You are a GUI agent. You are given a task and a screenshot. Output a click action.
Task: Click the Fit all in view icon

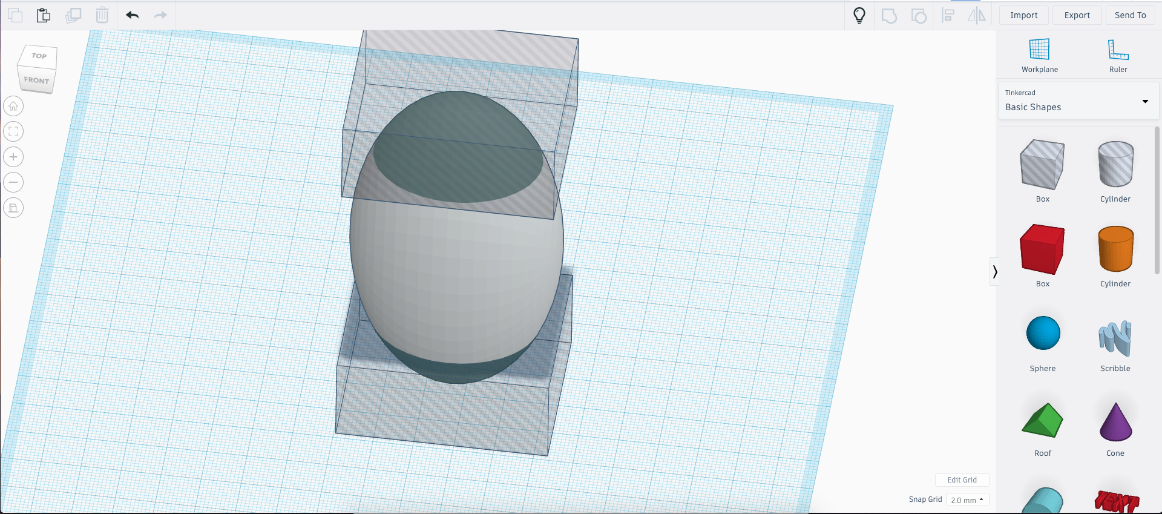tap(13, 131)
